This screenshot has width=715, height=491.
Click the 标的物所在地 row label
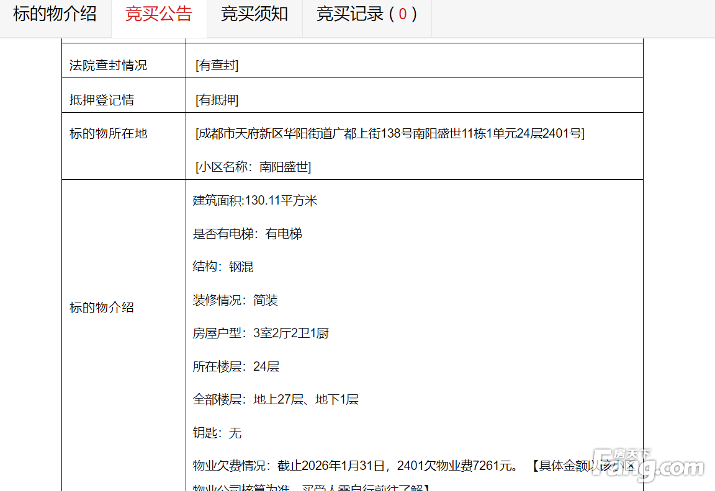[108, 133]
